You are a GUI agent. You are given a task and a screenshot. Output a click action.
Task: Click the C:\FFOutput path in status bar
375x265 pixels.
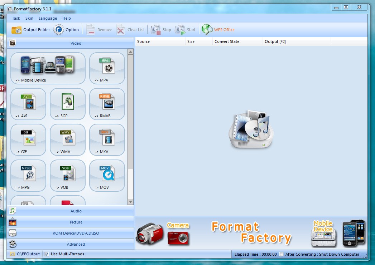(25, 254)
